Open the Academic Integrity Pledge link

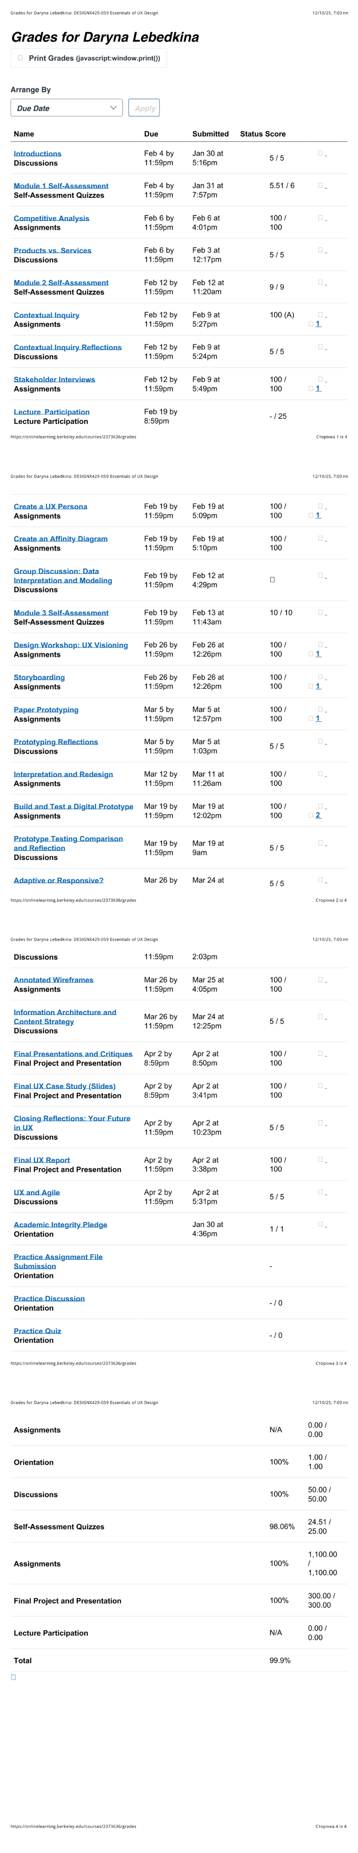coord(61,1224)
